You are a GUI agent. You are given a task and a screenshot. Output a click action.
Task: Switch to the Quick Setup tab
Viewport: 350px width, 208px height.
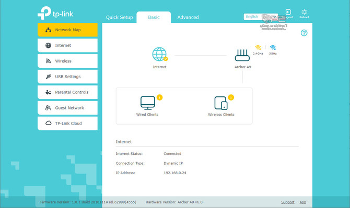coord(119,17)
